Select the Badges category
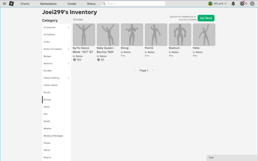 click(x=47, y=56)
